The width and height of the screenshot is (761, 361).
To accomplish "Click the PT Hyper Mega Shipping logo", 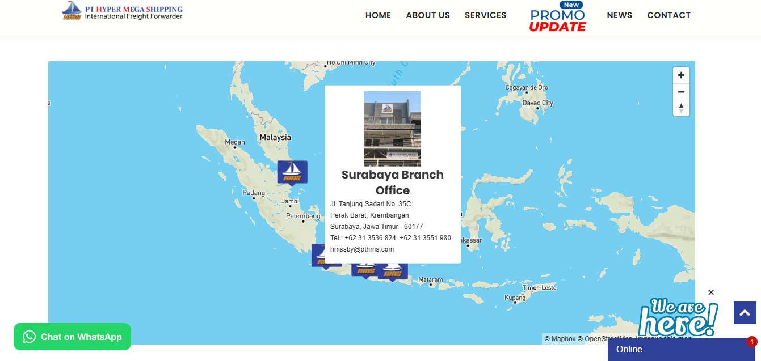I will click(x=122, y=11).
